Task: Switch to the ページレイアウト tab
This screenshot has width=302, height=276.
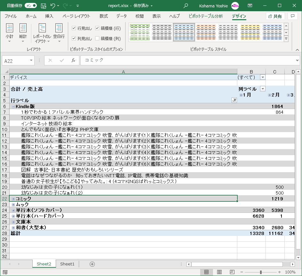Action: 76,16
